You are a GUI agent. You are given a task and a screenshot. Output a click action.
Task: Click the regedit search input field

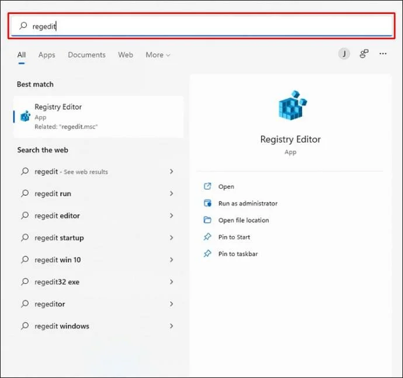click(x=201, y=26)
